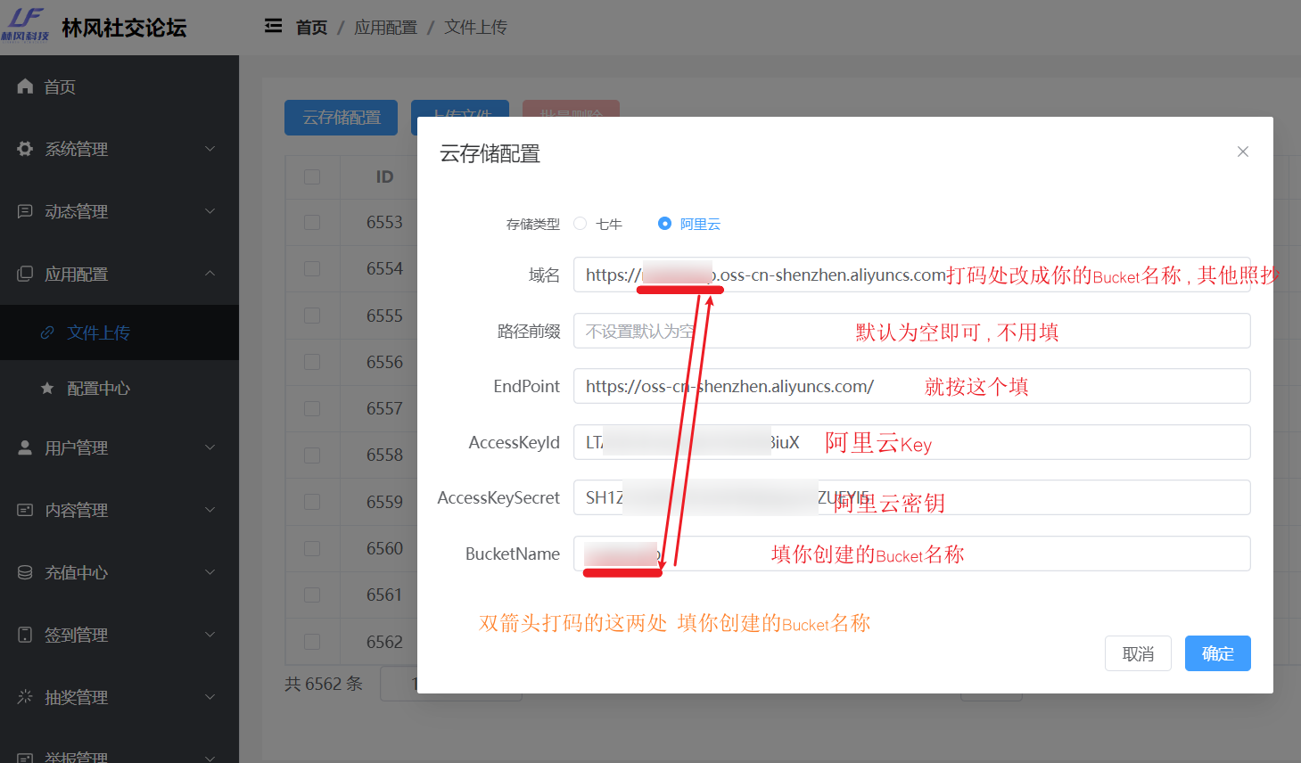This screenshot has height=763, width=1301.
Task: Click the 共 6562 条 total count text
Action: [x=324, y=684]
